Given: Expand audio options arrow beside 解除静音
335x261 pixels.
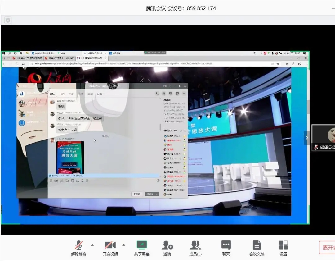Looking at the screenshot, I should tap(92, 245).
